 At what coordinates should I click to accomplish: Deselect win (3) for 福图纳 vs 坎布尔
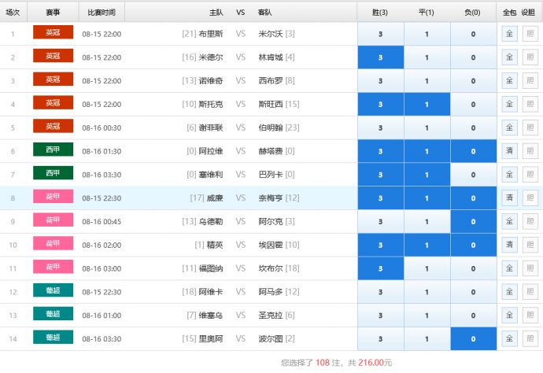(x=381, y=268)
